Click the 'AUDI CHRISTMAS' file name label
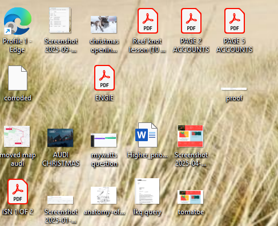278x226 pixels. tap(61, 159)
